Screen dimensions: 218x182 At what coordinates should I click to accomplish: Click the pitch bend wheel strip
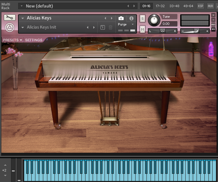click(x=13, y=170)
